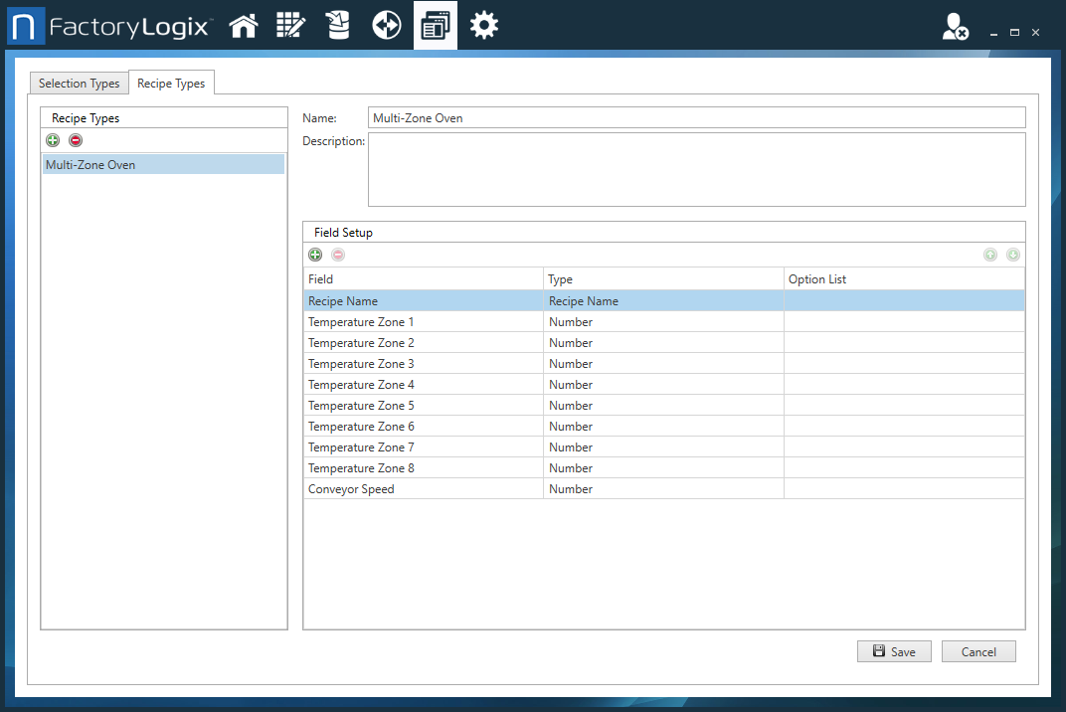Viewport: 1066px width, 712px height.
Task: Move selected field down arrow
Action: point(1012,255)
